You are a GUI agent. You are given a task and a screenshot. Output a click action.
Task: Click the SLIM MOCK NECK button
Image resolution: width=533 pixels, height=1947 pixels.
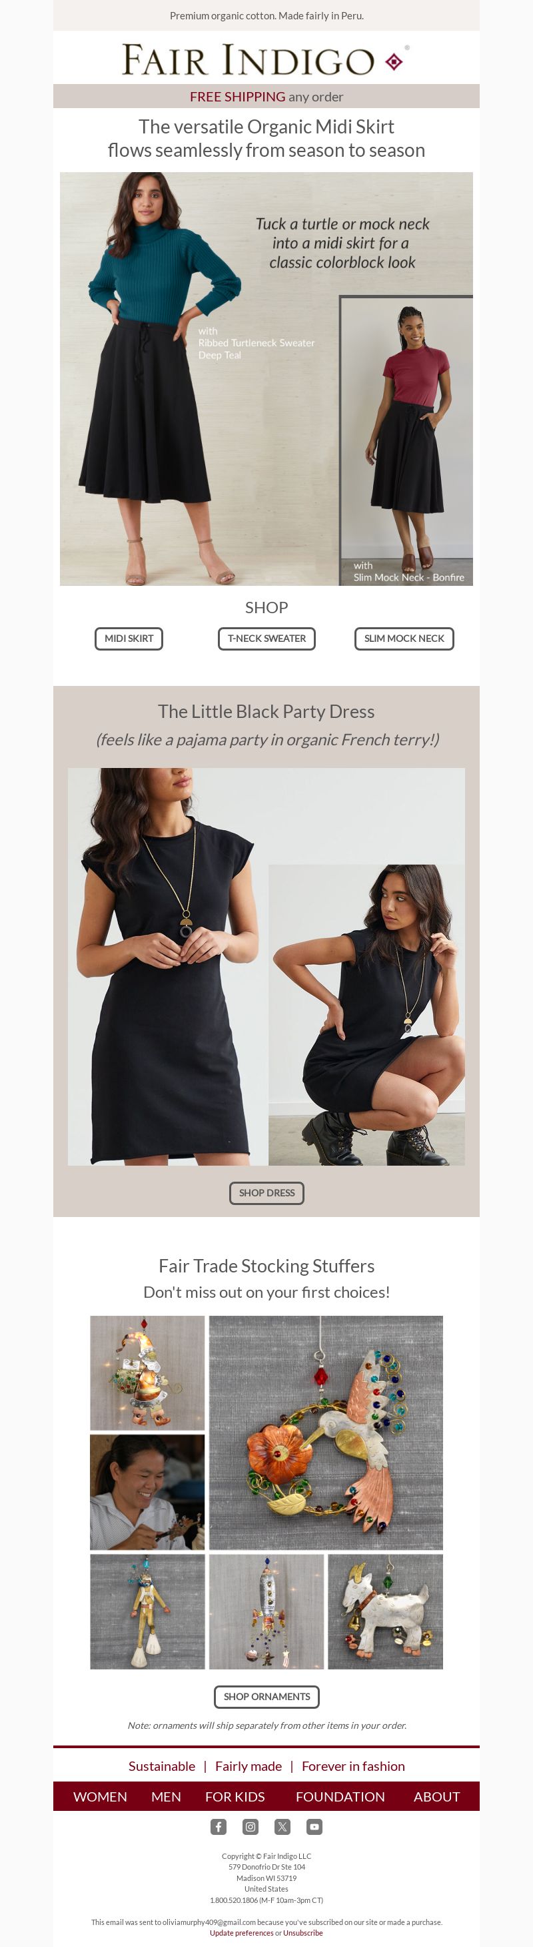[x=404, y=639]
